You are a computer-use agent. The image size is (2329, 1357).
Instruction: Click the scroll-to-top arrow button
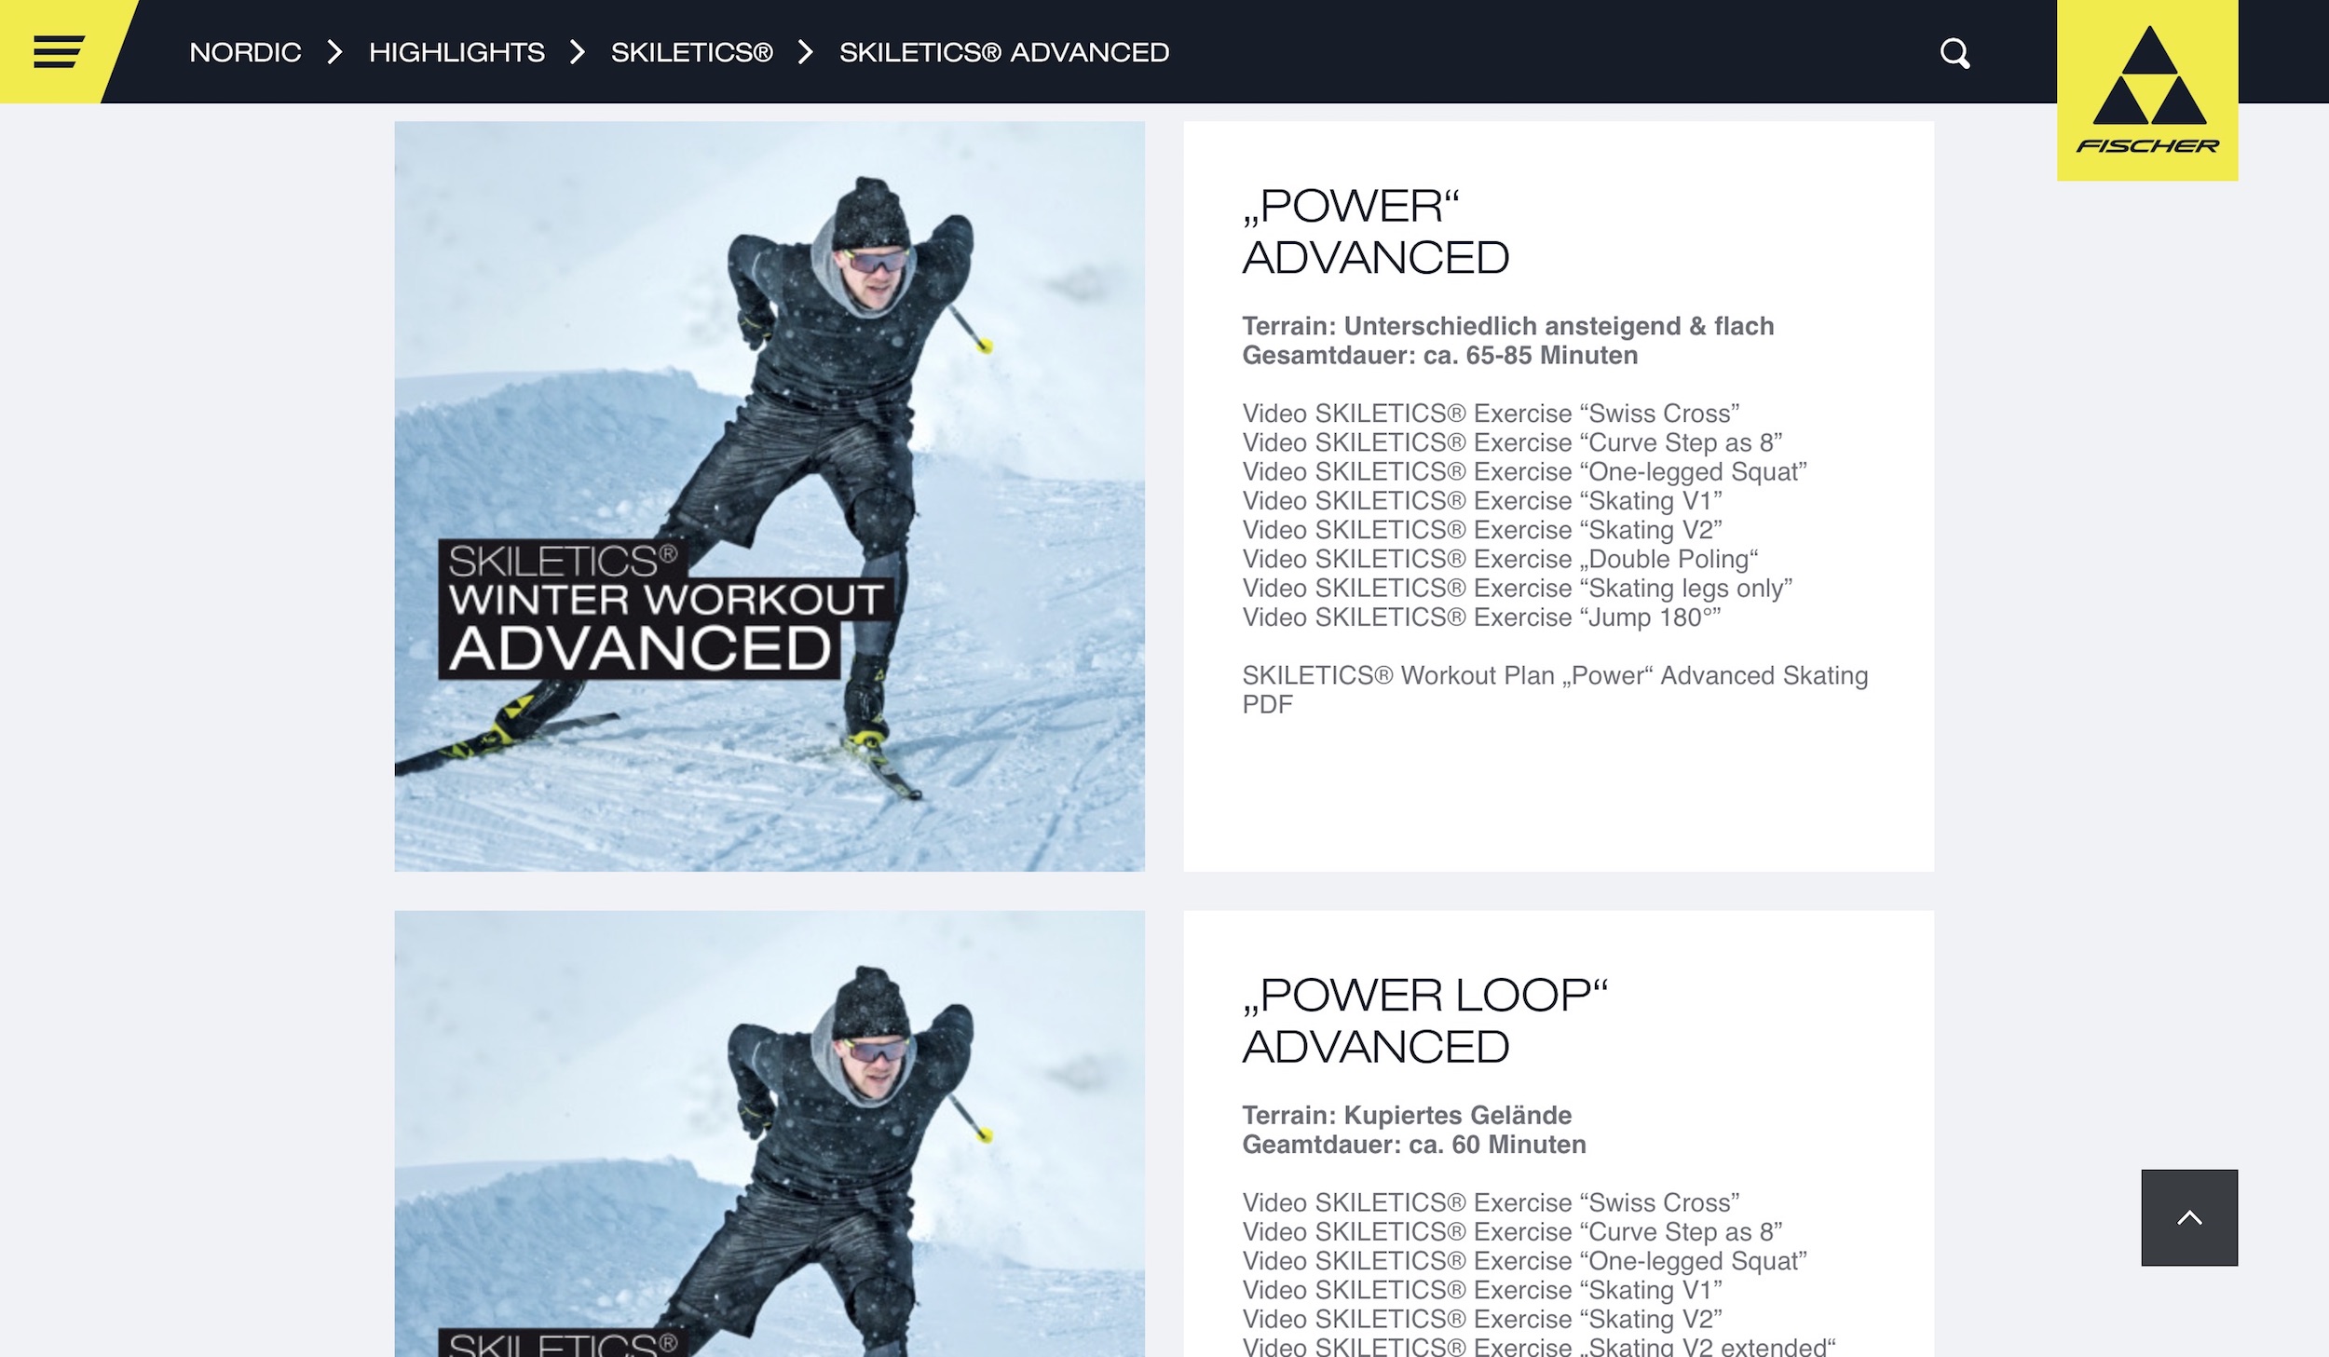point(2189,1217)
